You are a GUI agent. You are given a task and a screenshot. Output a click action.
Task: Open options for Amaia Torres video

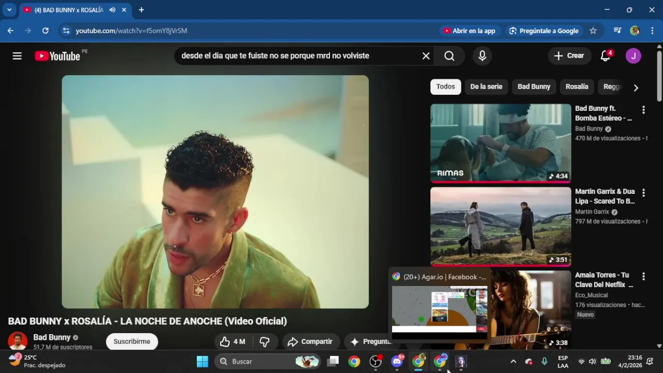pyautogui.click(x=643, y=277)
